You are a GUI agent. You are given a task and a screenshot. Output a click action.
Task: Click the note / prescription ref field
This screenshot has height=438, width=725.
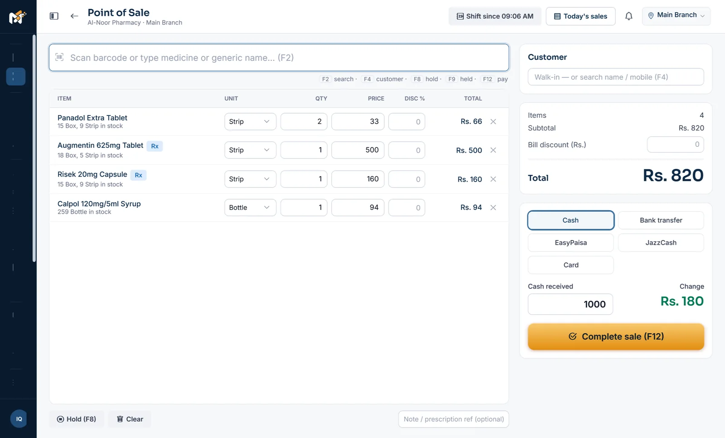point(454,419)
